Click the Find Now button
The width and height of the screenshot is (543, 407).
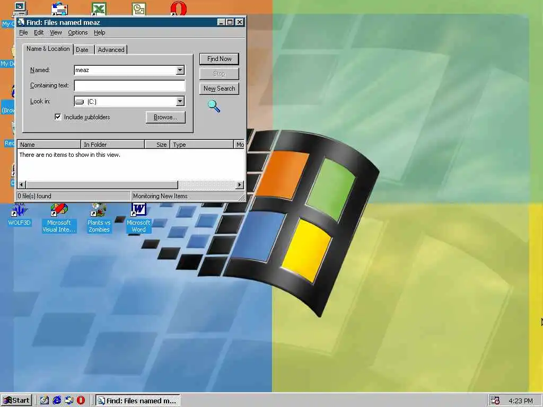pyautogui.click(x=219, y=59)
